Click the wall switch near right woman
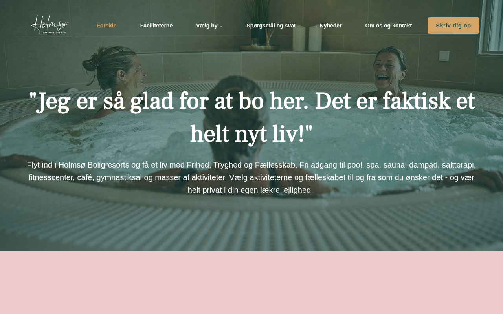The width and height of the screenshot is (503, 314). (444, 56)
